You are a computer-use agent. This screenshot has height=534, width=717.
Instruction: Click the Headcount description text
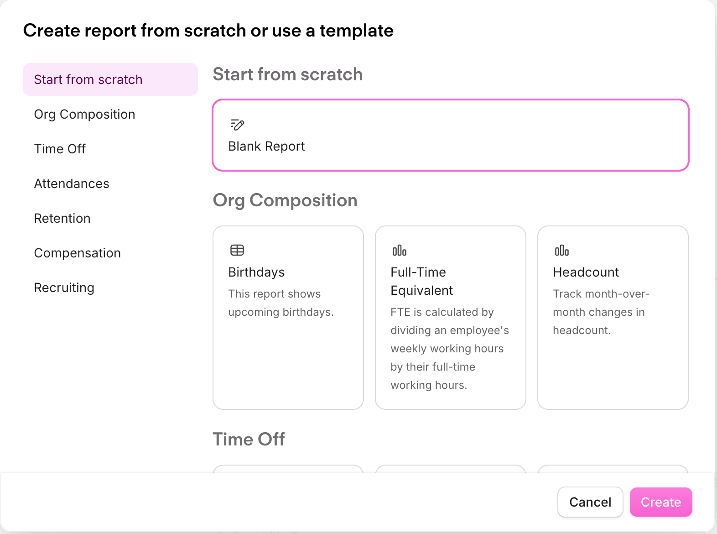click(601, 312)
